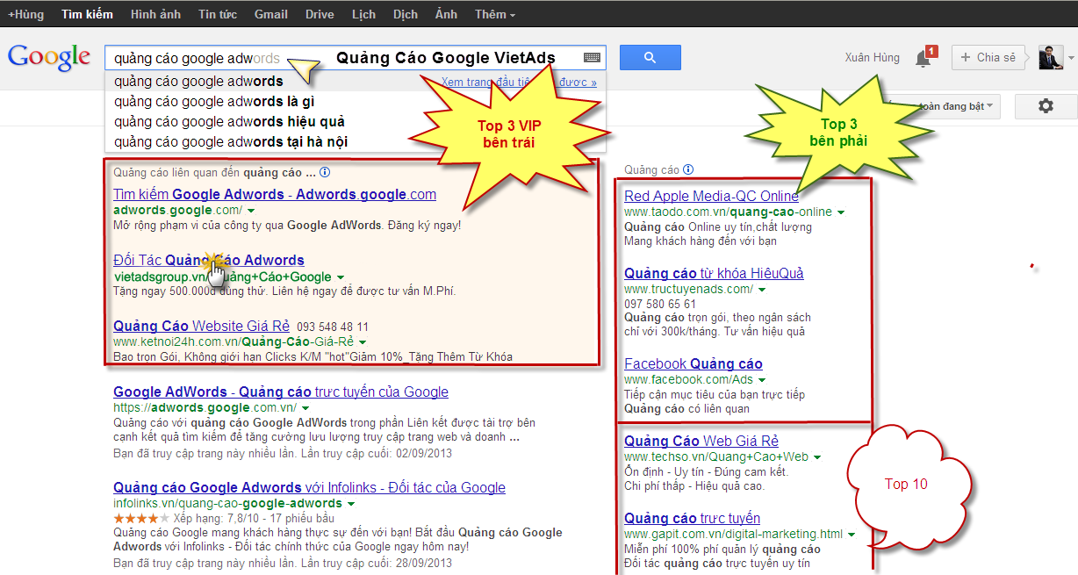Expand arrow beside www.ketnoi24h.com.vn ad URL
The image size is (1078, 575).
click(x=363, y=342)
